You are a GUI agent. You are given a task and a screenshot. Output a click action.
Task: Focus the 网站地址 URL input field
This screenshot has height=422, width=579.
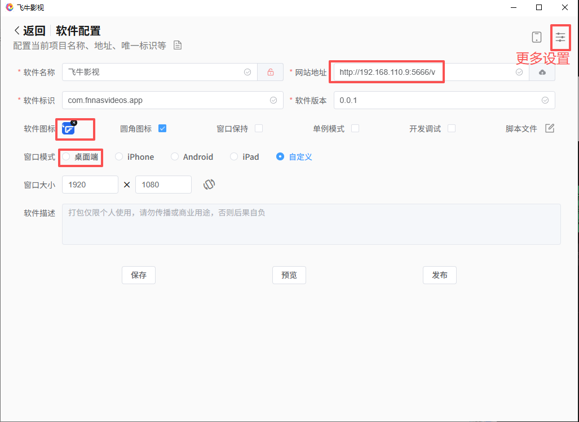pos(431,72)
